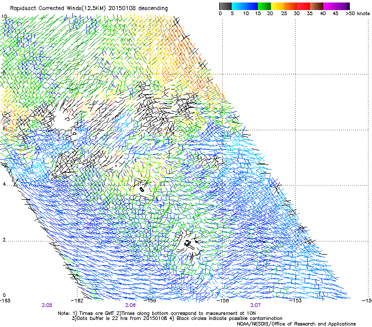Click the gray 0-5 knots legend swatch
This screenshot has width=372, height=327.
coord(225,6)
